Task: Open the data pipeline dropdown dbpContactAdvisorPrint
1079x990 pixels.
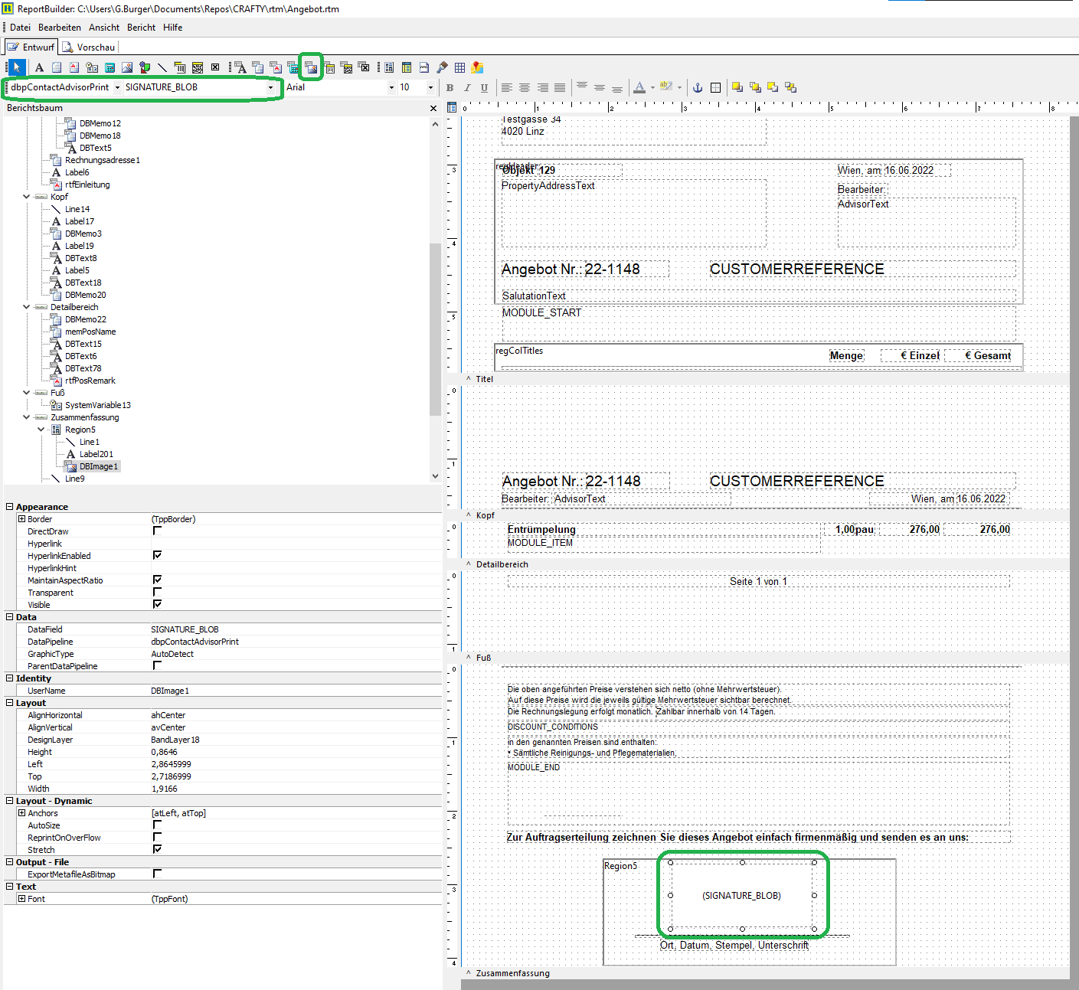Action: coord(117,87)
